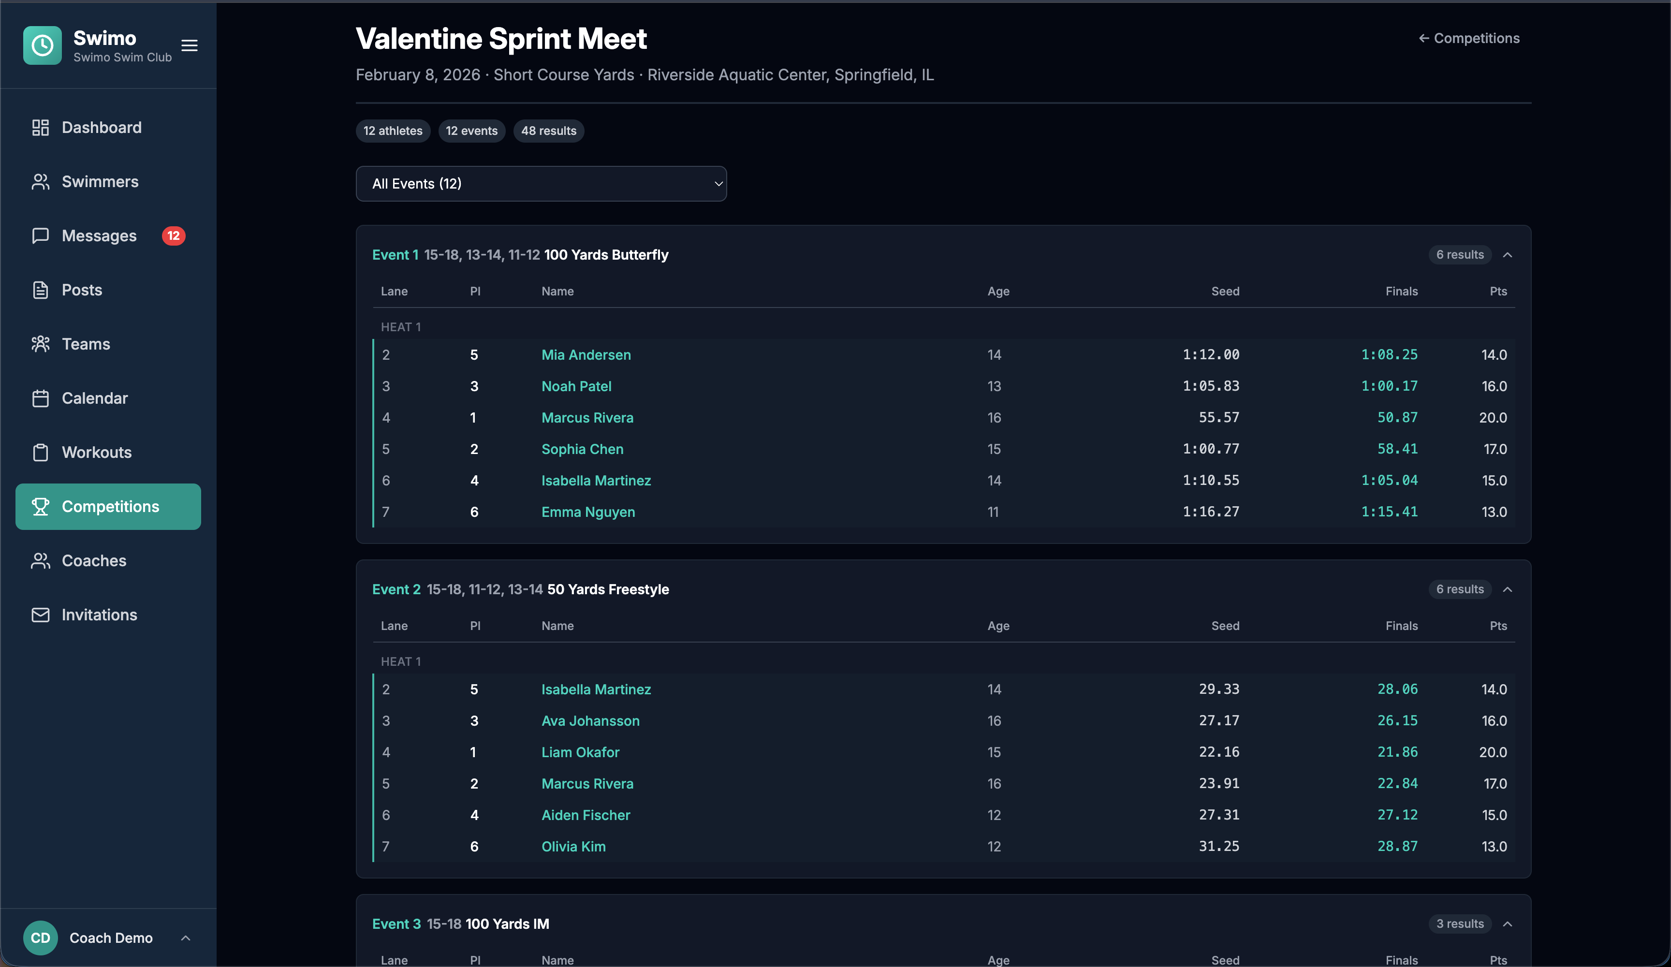This screenshot has height=967, width=1671.
Task: Open the Invitations envelope icon
Action: tap(41, 615)
